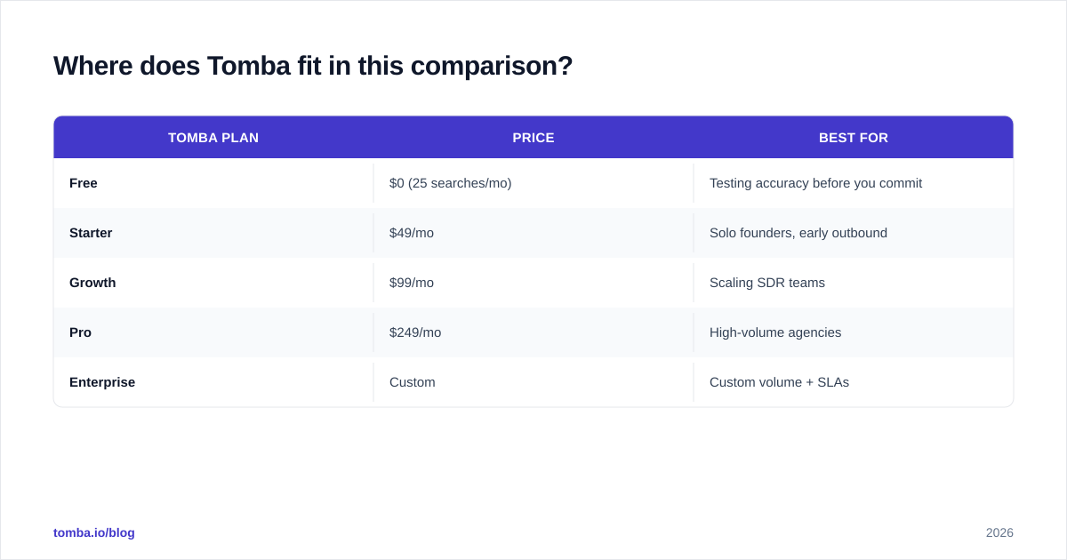
Task: Select the Custom price cell
Action: 533,382
